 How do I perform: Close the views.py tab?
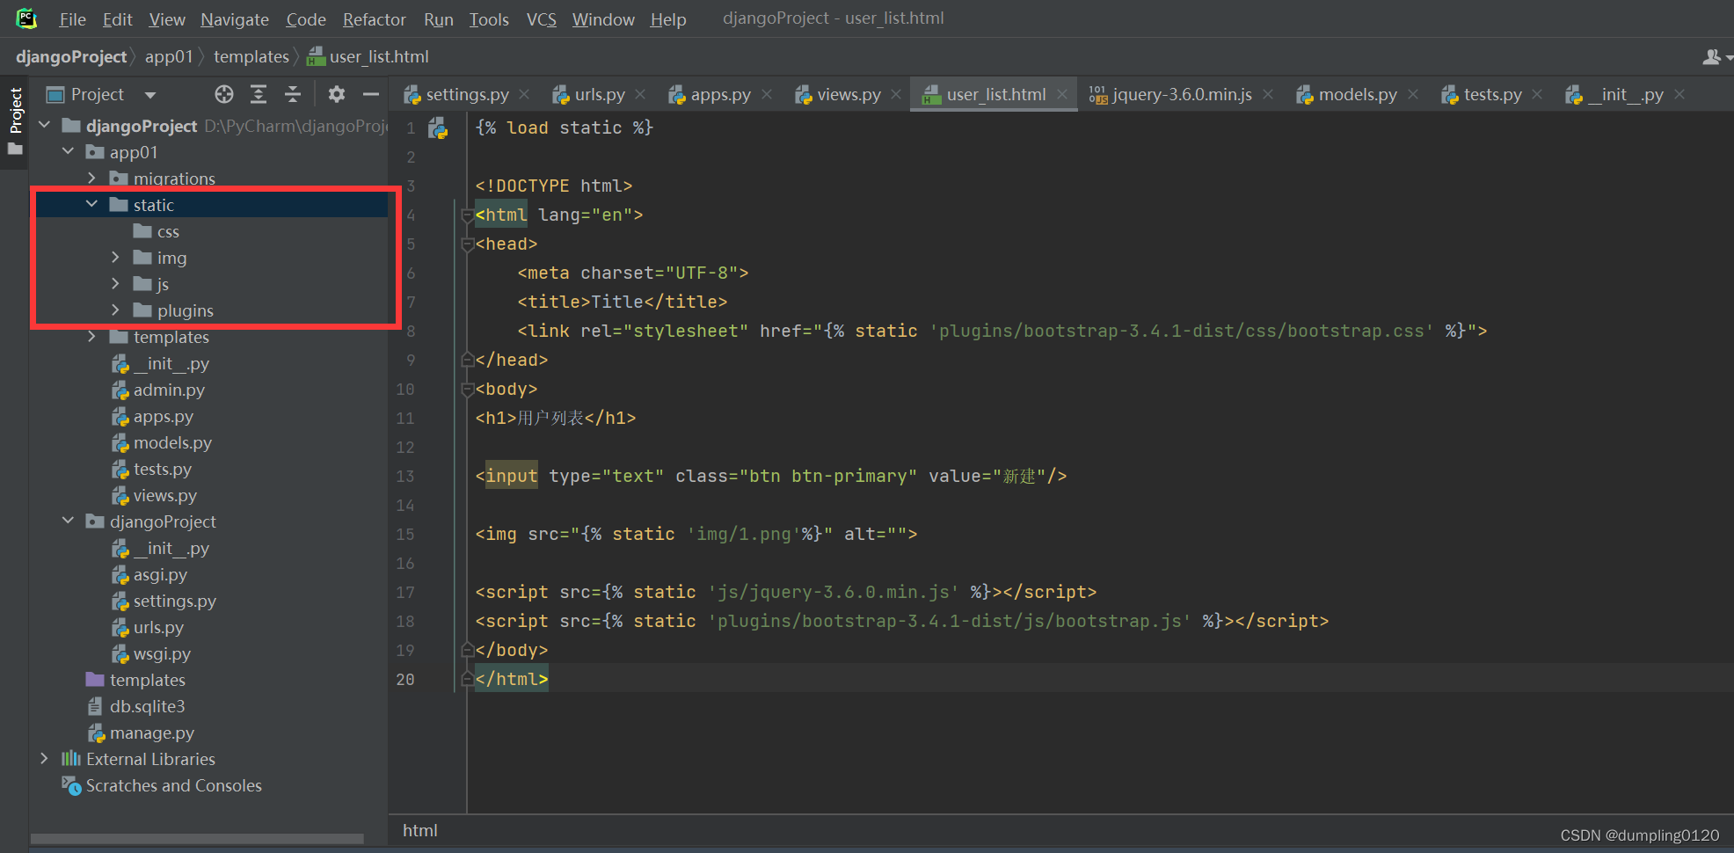(x=896, y=94)
